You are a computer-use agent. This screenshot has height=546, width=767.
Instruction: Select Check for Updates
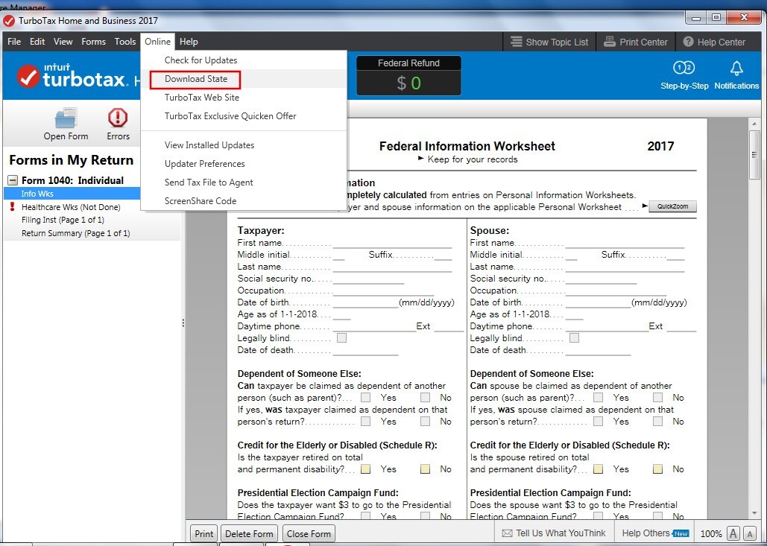tap(244, 60)
